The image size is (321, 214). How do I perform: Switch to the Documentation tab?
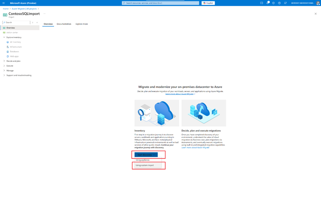point(64,24)
